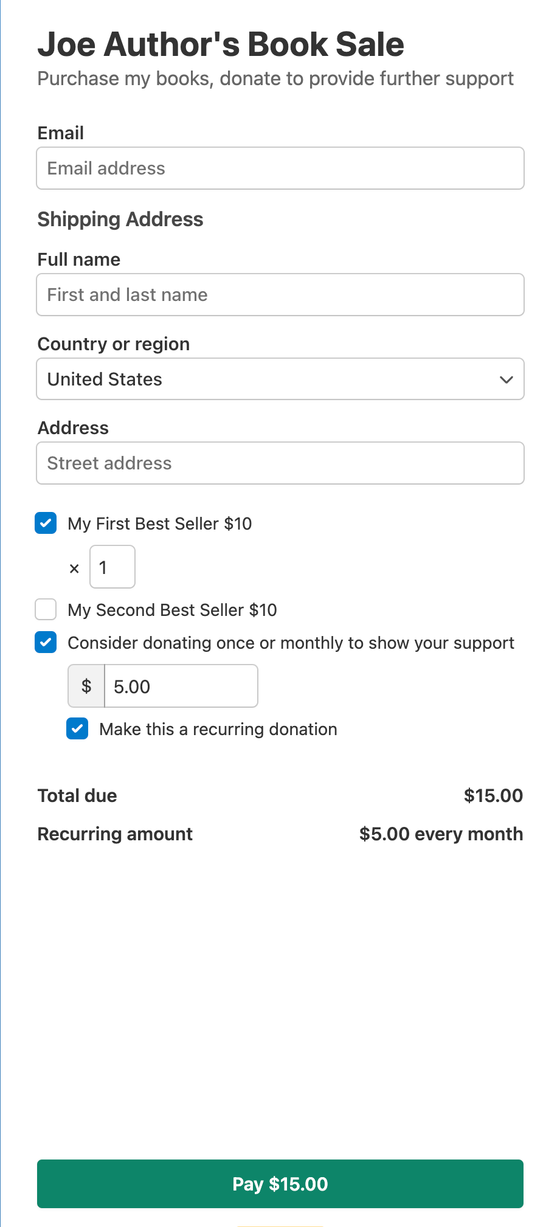The width and height of the screenshot is (560, 1227).
Task: Click the donation amount field showing 5.00
Action: point(181,686)
